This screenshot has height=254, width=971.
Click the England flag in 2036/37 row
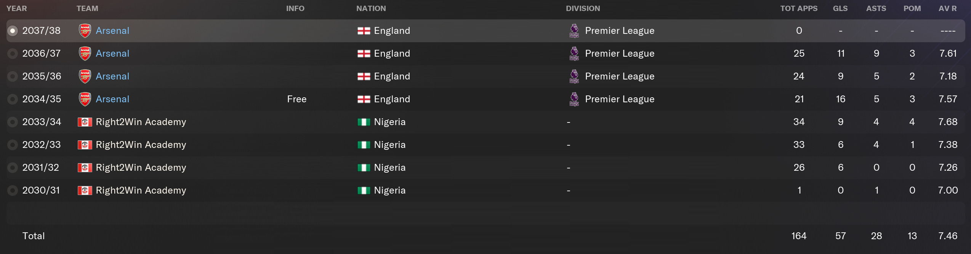coord(364,54)
